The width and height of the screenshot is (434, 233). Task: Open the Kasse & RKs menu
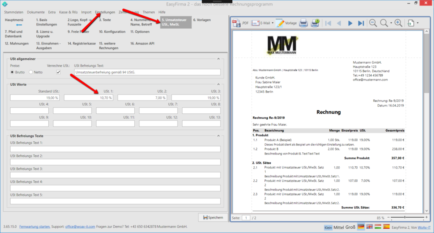(x=68, y=12)
